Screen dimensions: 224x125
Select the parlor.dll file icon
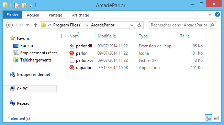point(72,46)
